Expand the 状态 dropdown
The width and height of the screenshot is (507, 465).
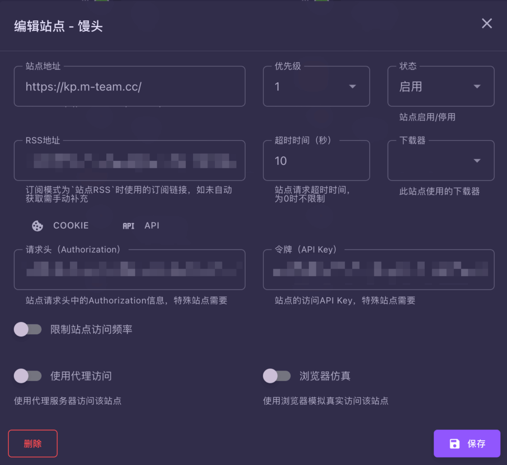click(x=440, y=87)
